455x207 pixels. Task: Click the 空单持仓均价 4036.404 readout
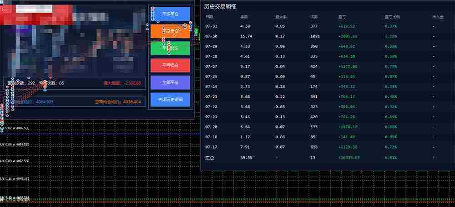click(x=118, y=102)
